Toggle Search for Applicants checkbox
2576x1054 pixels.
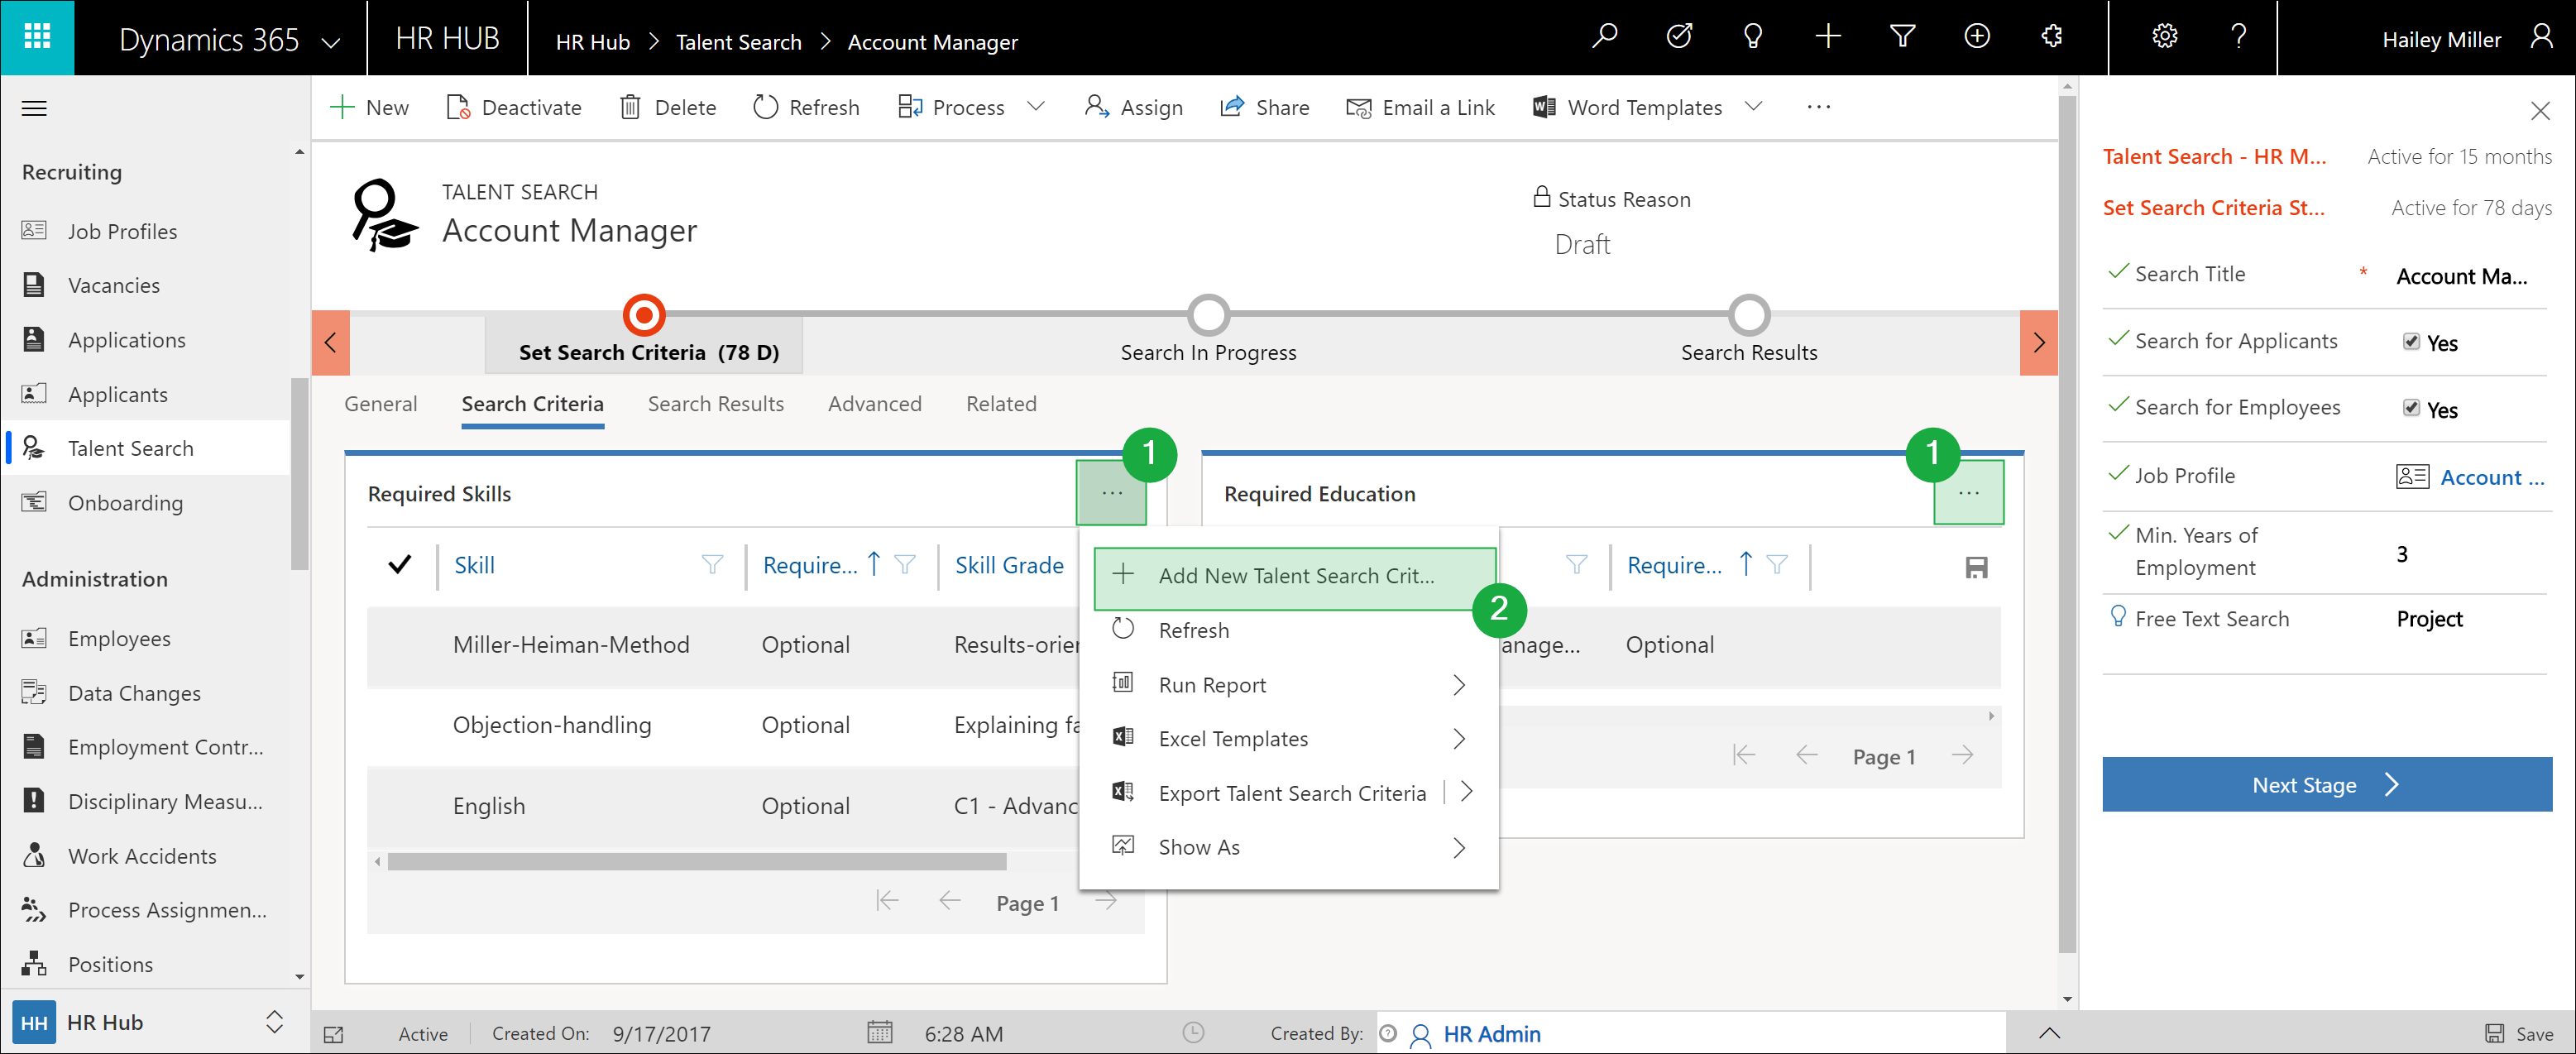click(x=2411, y=342)
